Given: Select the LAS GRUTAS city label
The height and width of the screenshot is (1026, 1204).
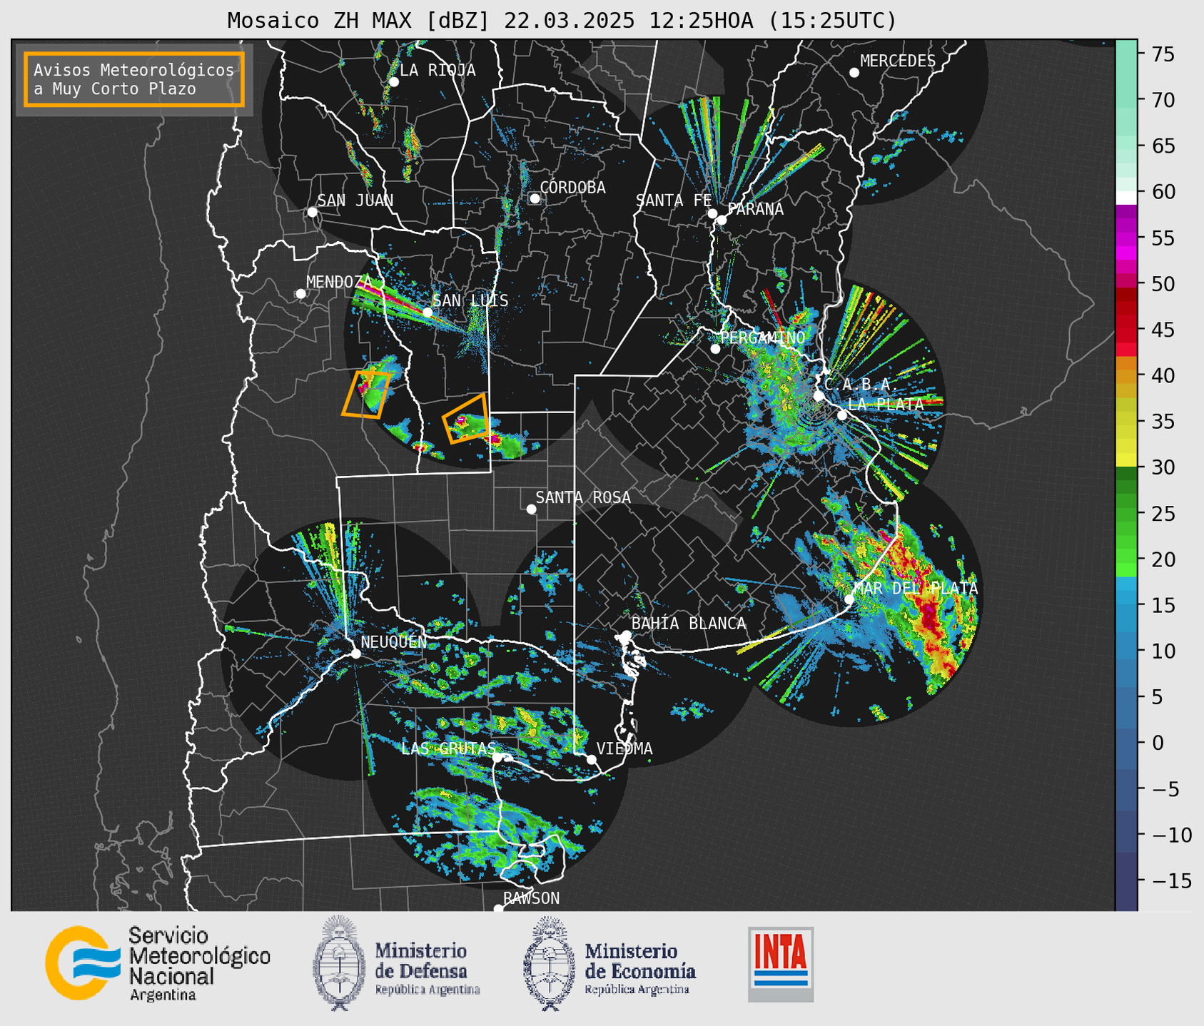Looking at the screenshot, I should pos(448,748).
